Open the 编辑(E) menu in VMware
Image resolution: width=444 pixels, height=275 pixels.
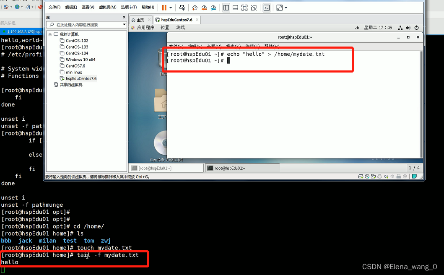point(71,7)
